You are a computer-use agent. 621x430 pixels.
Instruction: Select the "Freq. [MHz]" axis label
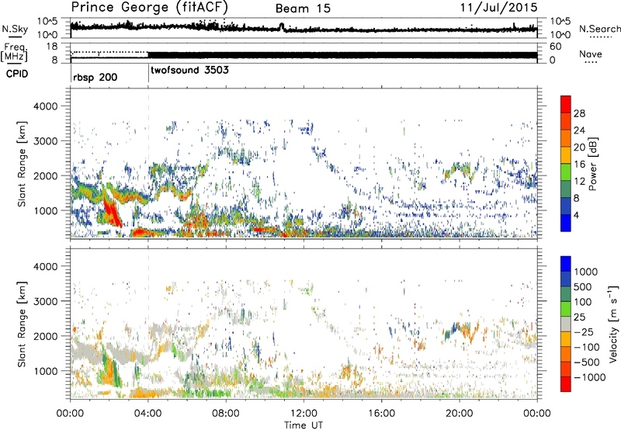click(x=14, y=52)
